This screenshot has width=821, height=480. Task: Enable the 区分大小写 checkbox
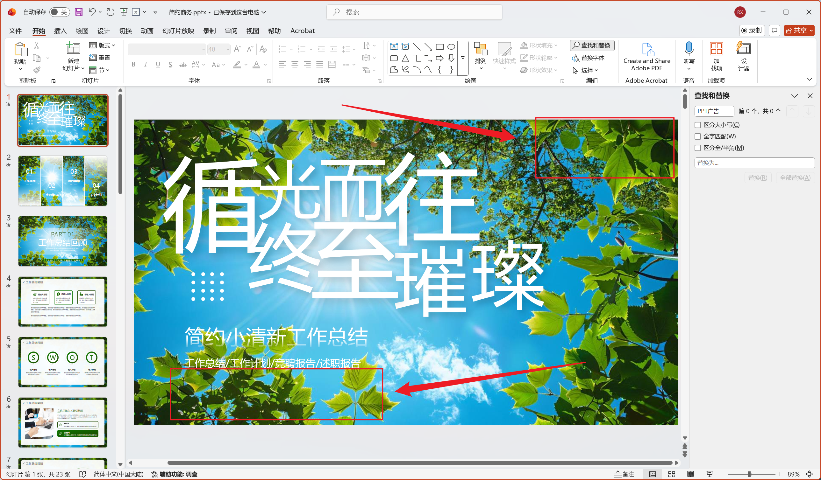pyautogui.click(x=697, y=125)
